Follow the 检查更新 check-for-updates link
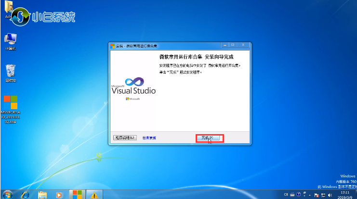Image resolution: width=357 pixels, height=199 pixels. (149, 138)
